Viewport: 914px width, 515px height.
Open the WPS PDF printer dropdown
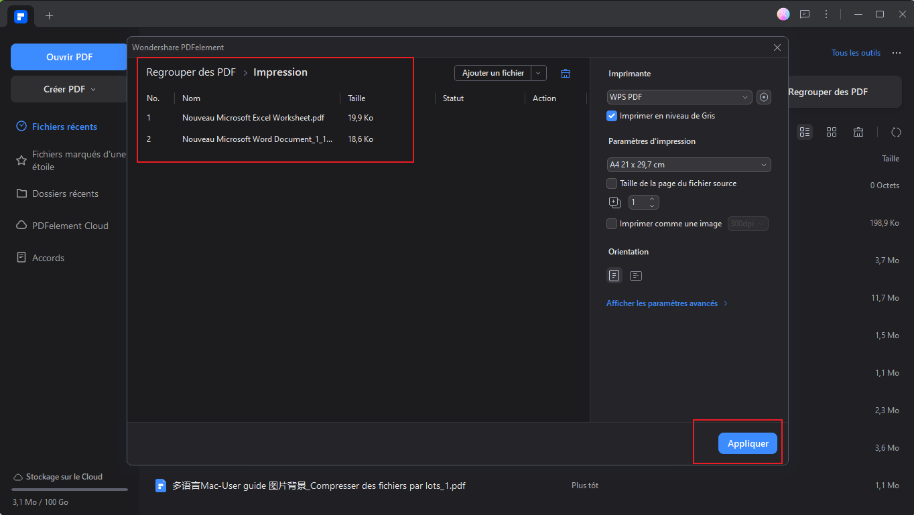(679, 98)
